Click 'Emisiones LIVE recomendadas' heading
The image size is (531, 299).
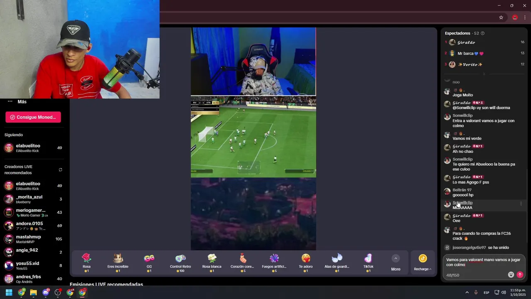(x=106, y=284)
